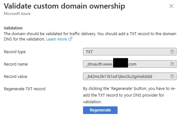Click the Regenerate button
The height and width of the screenshot is (126, 180).
100,110
